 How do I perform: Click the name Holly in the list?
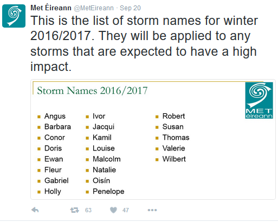pos(53,192)
